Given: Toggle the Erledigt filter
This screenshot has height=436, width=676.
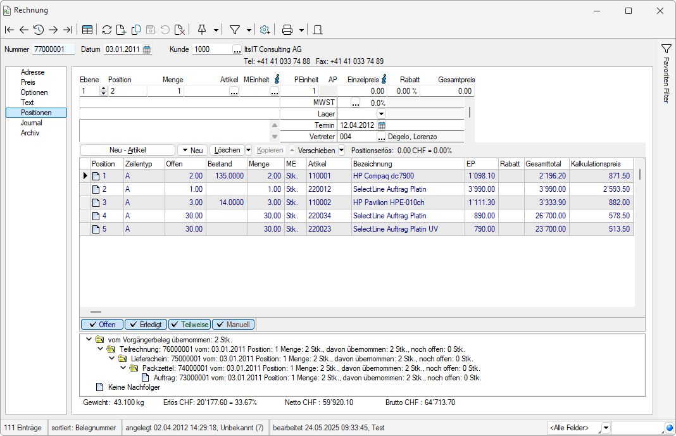Looking at the screenshot, I should [x=146, y=325].
